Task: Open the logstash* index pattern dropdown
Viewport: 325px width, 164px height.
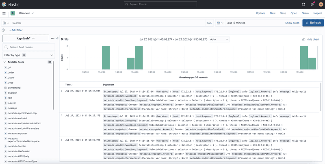Action: [x=25, y=38]
